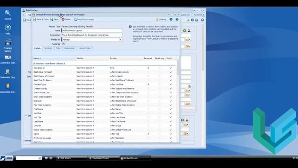Screen dimensions: 298x168
Task: Click the question mark icon in Bob Marley window toolbar
Action: [x=203, y=20]
